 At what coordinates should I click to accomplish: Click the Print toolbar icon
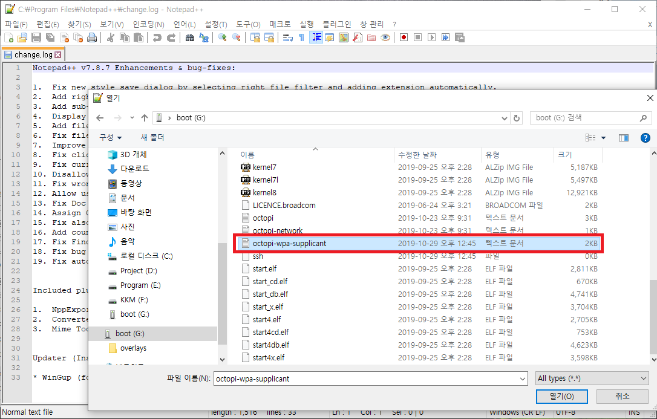[x=92, y=37]
